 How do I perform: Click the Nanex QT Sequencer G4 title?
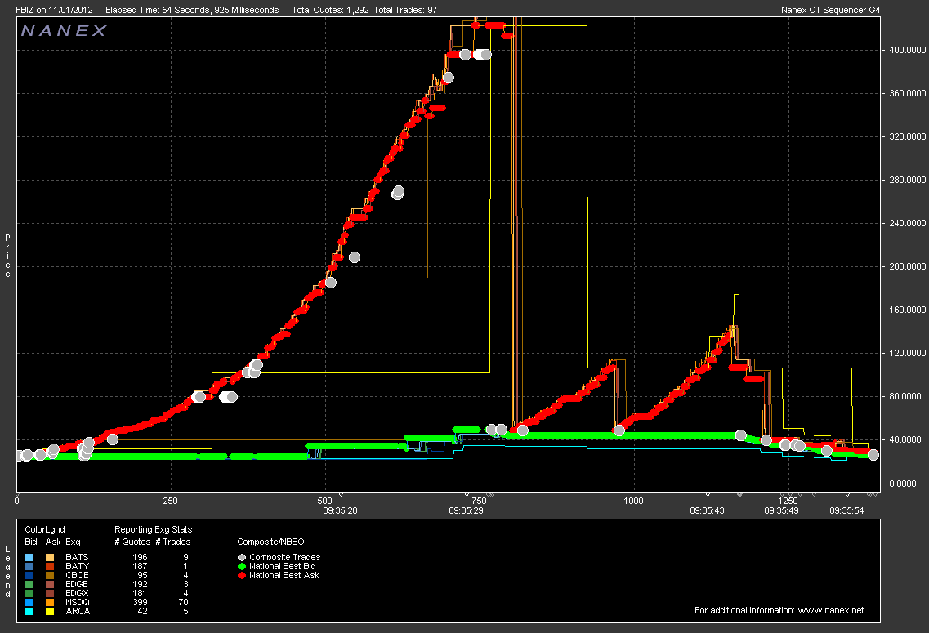(831, 10)
